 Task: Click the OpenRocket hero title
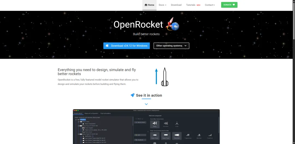[x=138, y=24]
